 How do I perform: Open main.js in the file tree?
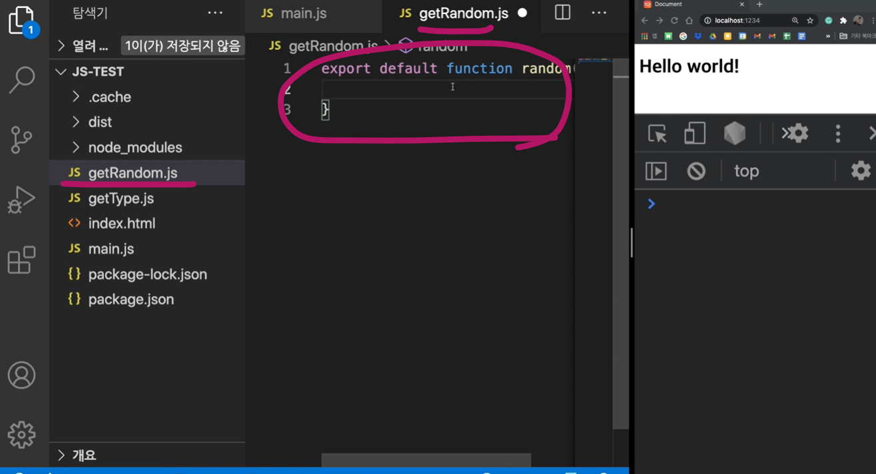click(x=147, y=248)
